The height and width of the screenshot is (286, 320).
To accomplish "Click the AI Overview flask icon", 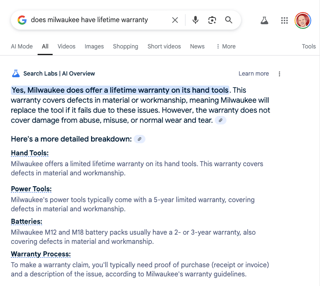I will tap(16, 73).
